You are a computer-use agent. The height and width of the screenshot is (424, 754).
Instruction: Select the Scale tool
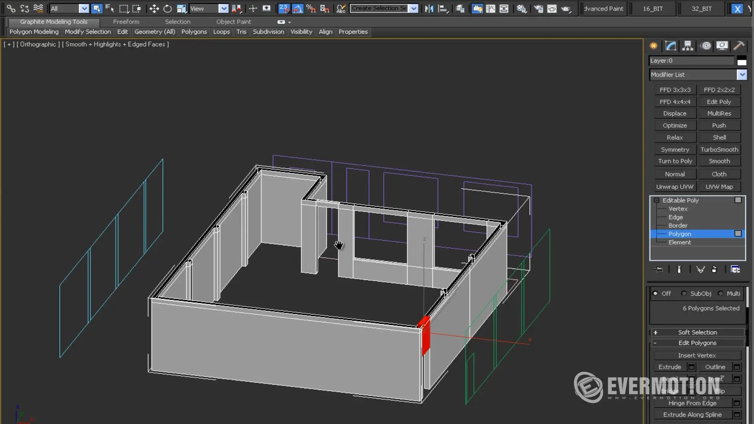click(181, 8)
